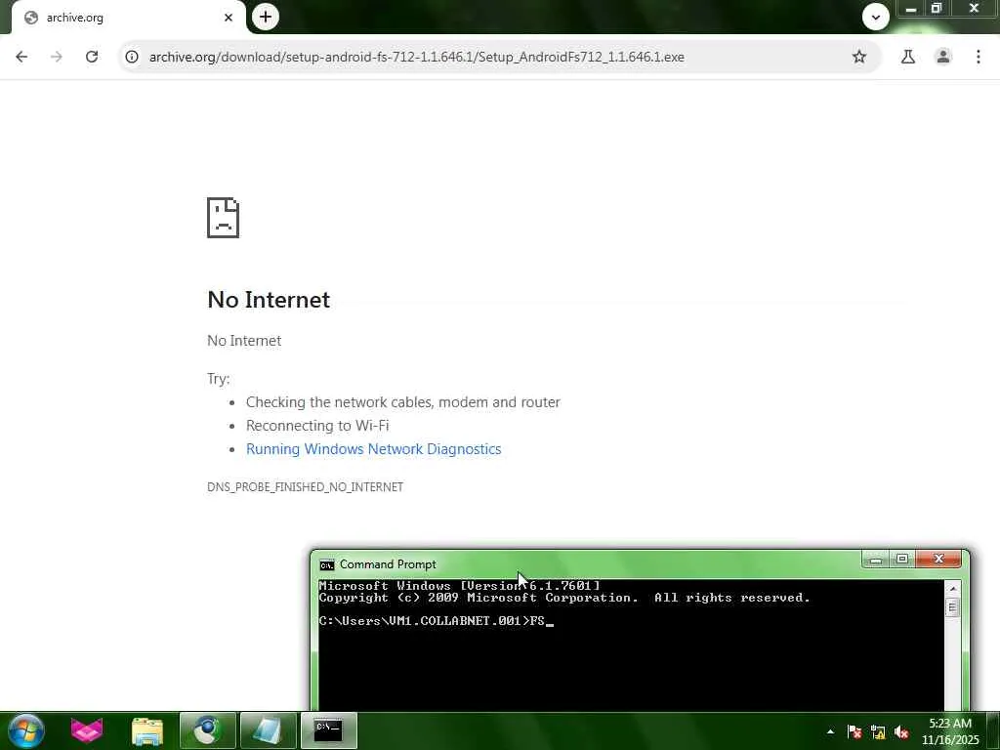The height and width of the screenshot is (750, 1000).
Task: Expand the tab search dropdown
Action: pyautogui.click(x=876, y=17)
